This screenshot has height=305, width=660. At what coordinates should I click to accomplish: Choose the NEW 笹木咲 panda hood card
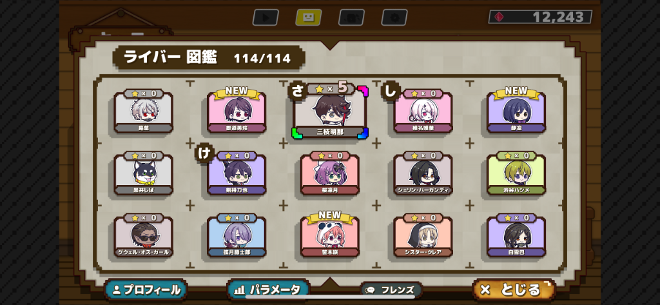coord(330,234)
